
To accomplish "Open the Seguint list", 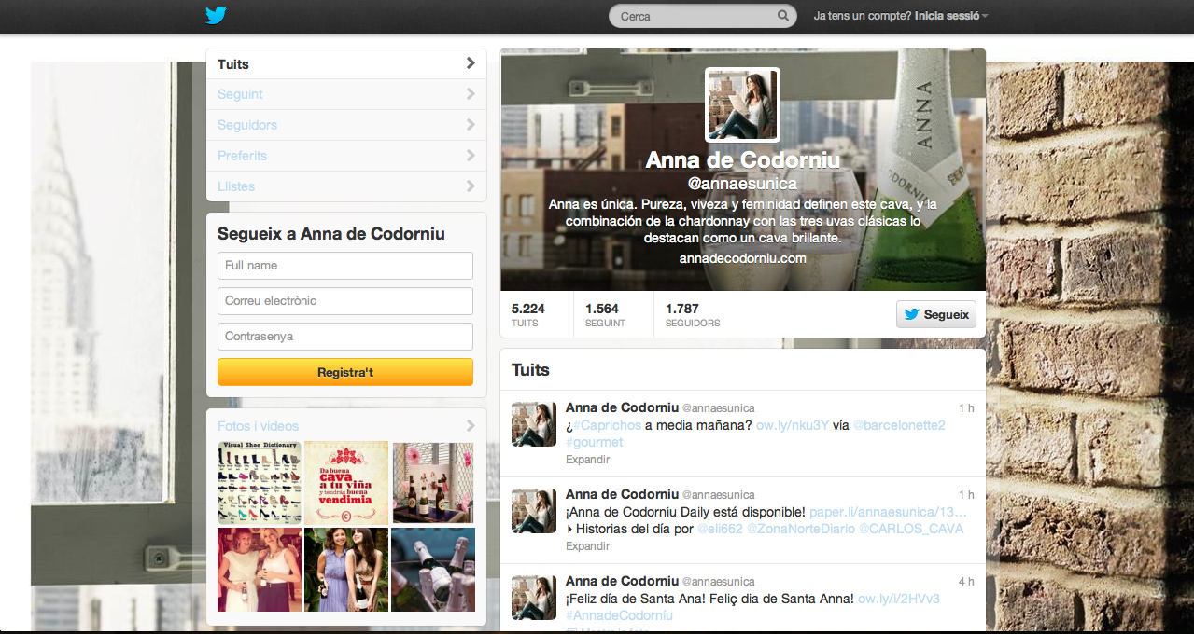I will (x=345, y=94).
